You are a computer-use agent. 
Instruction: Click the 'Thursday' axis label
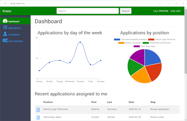pos(80,81)
